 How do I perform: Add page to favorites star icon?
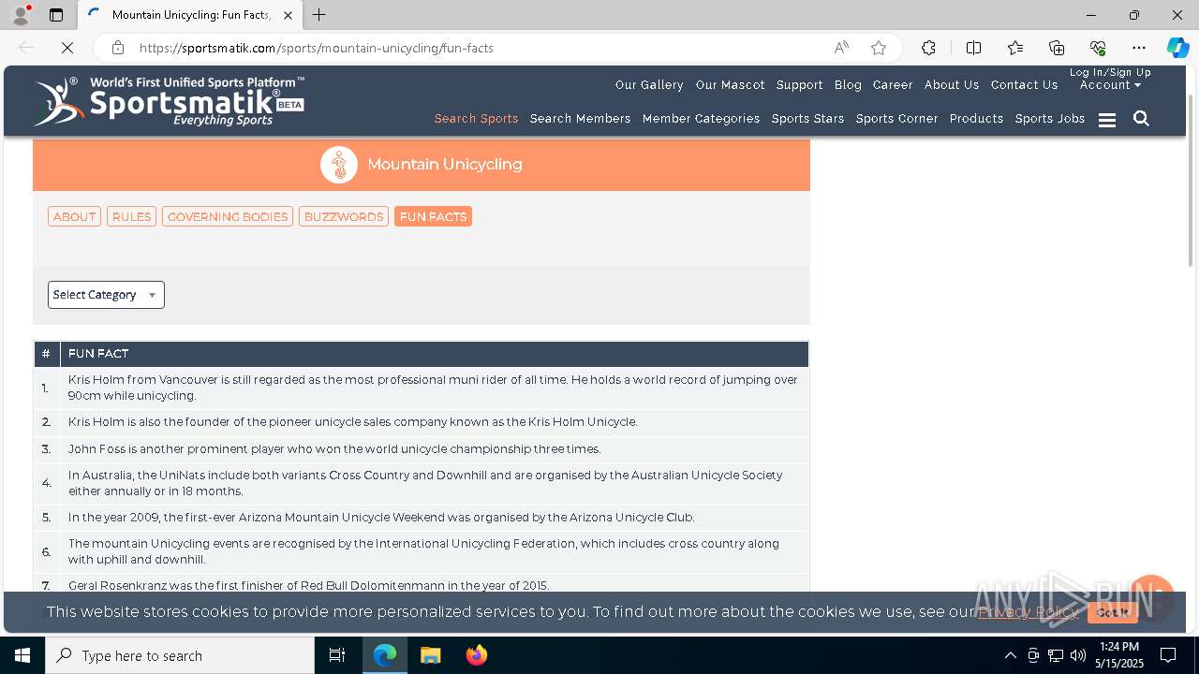(879, 48)
